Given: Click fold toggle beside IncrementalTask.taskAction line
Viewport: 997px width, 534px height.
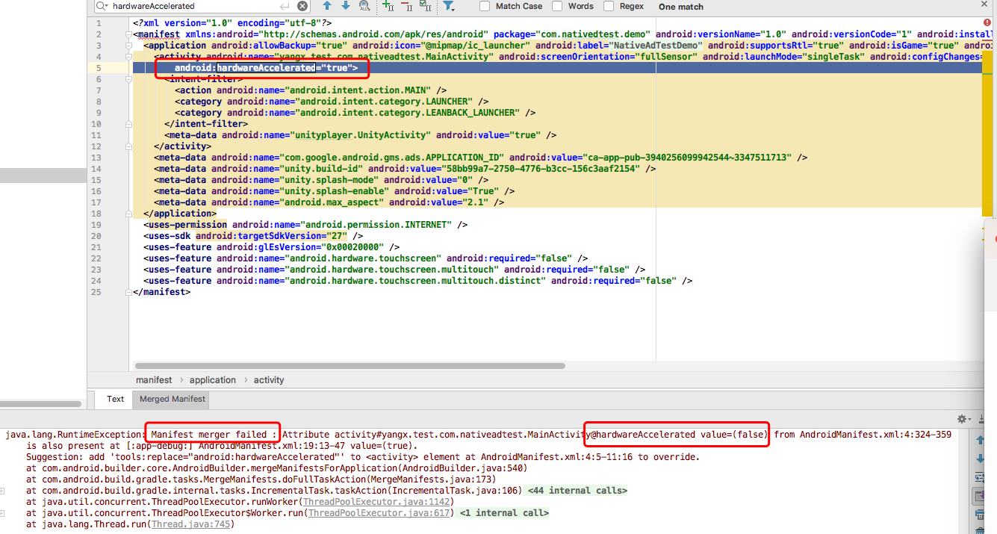Looking at the screenshot, I should [x=4, y=491].
